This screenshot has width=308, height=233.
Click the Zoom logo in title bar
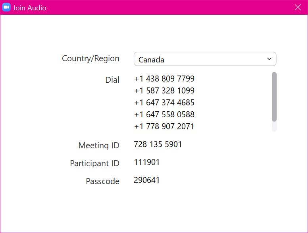(x=7, y=8)
